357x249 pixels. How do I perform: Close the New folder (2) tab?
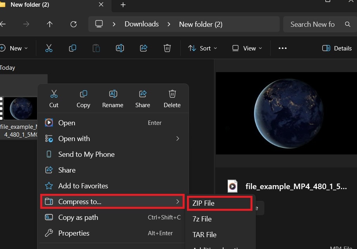click(x=101, y=5)
